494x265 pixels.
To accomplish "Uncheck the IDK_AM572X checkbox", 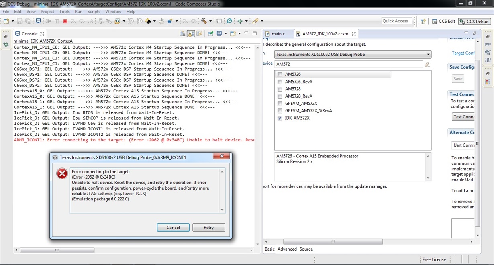I will 280,118.
